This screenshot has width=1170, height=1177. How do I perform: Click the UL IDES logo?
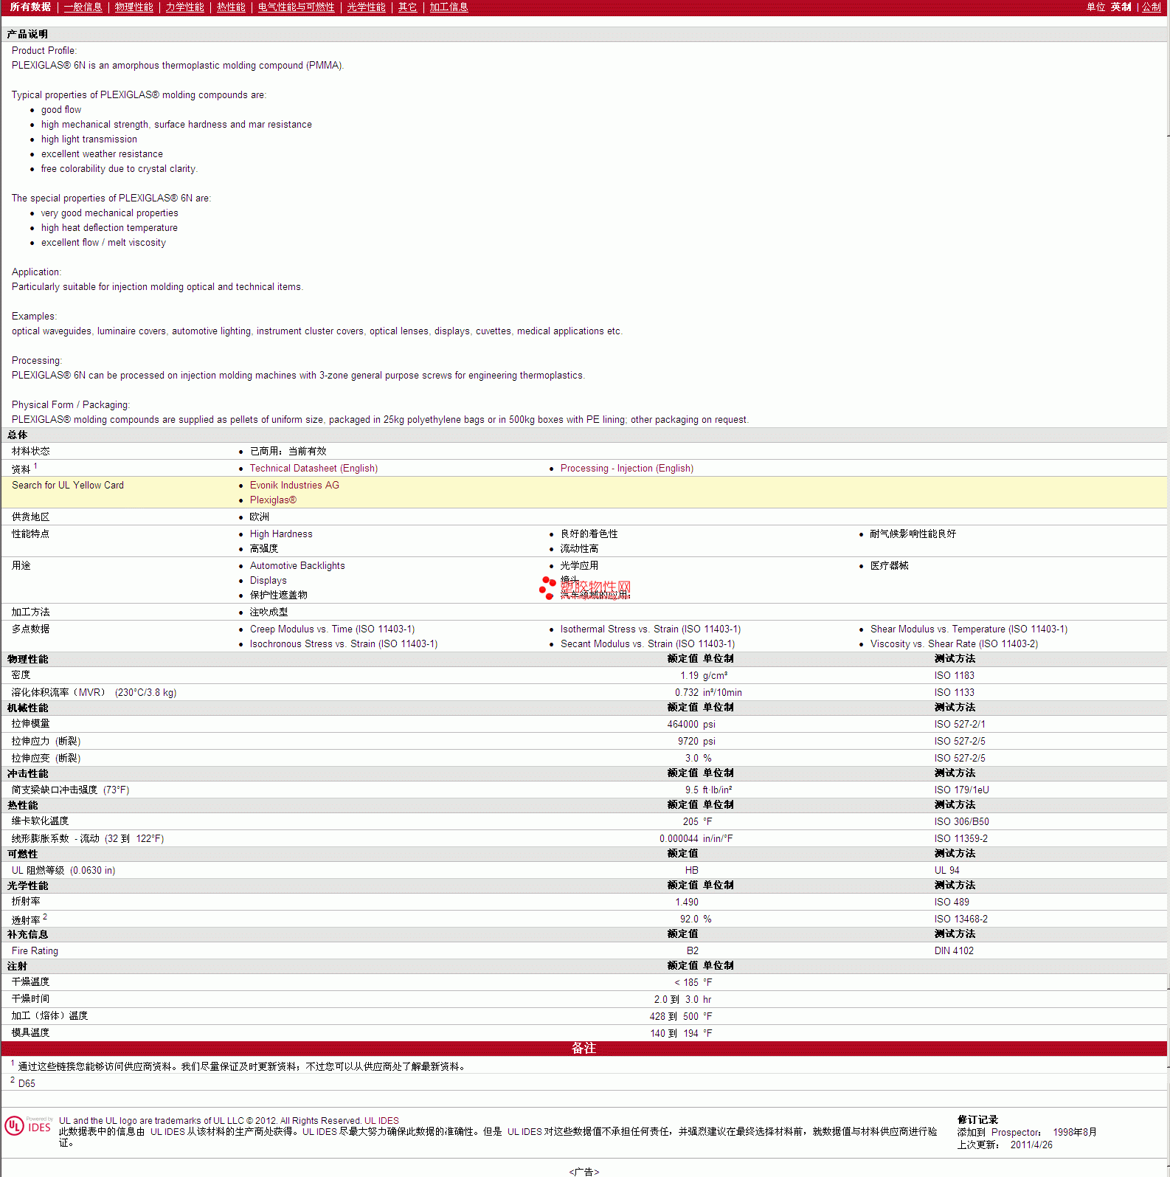point(28,1126)
